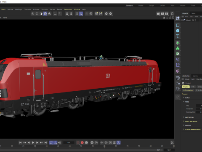Open Object Manager hamburger menu
Viewport: 202px width, 152px height.
click(x=183, y=16)
